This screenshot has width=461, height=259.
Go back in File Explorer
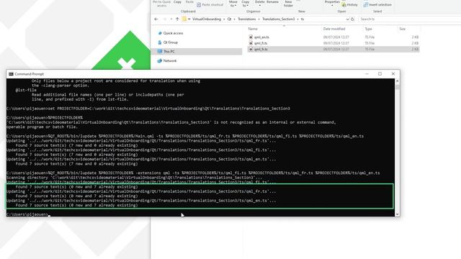156,19
